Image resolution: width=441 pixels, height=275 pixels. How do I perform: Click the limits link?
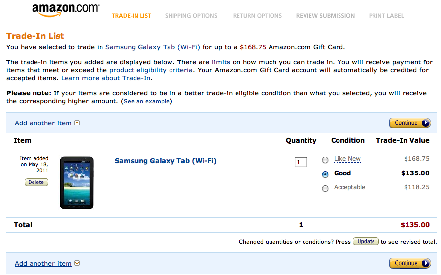[221, 62]
